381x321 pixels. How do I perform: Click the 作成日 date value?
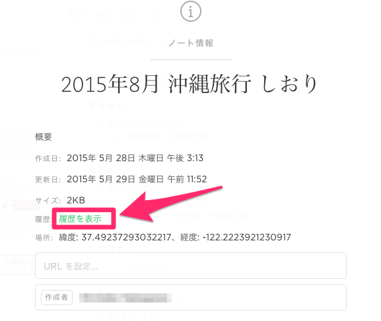[x=135, y=159]
